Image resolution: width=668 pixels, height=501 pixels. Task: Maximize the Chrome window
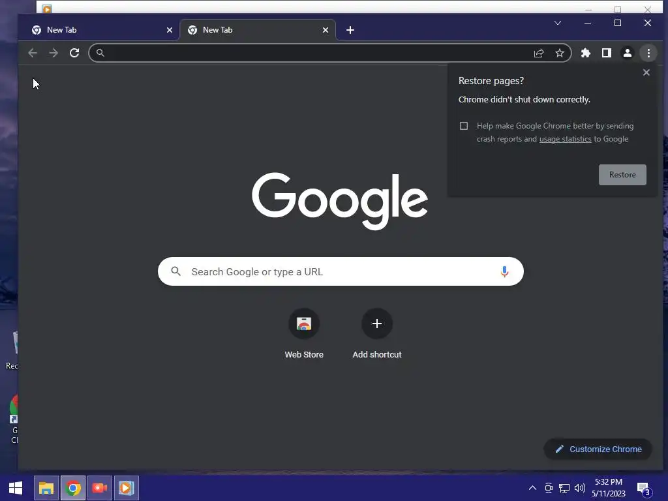click(618, 23)
